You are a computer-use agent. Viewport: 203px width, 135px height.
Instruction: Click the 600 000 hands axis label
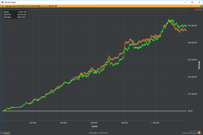[x=94, y=123]
